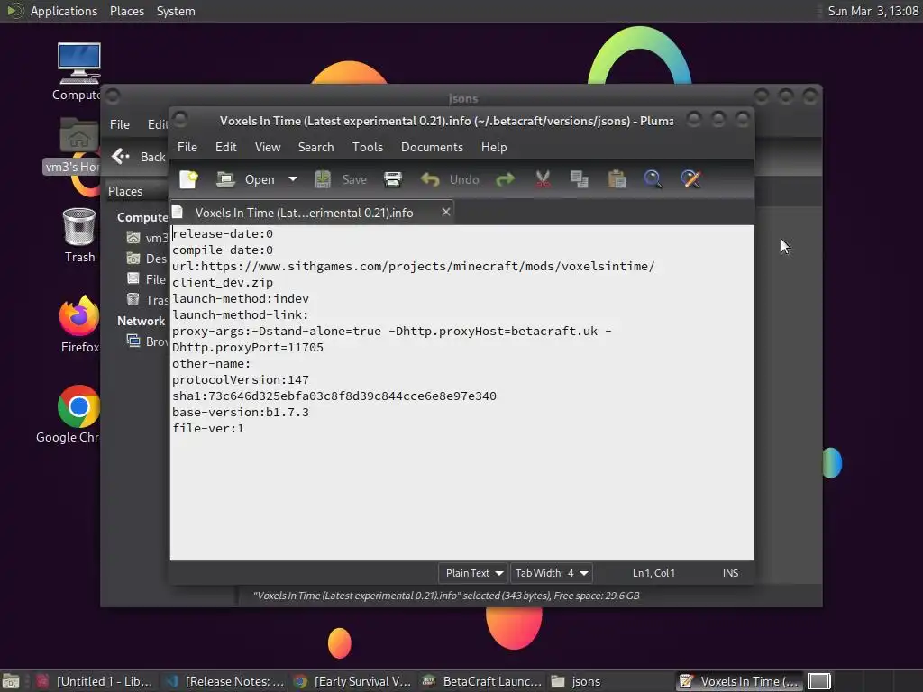Switch to Untitled 1 LibreOffice taskbar item

click(96, 681)
